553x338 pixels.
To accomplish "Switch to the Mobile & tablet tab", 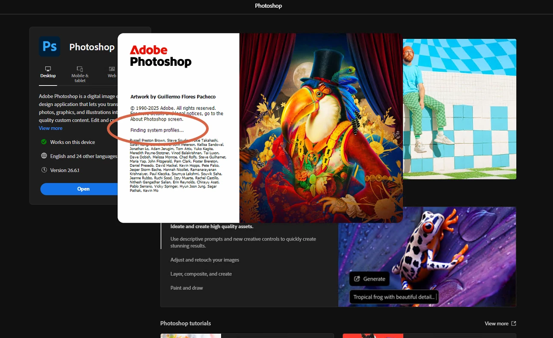I will [80, 74].
